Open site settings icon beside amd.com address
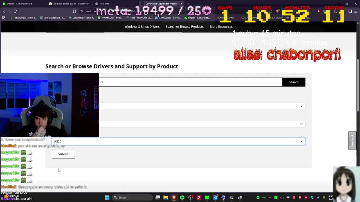This screenshot has height=202, width=360. click(82, 11)
